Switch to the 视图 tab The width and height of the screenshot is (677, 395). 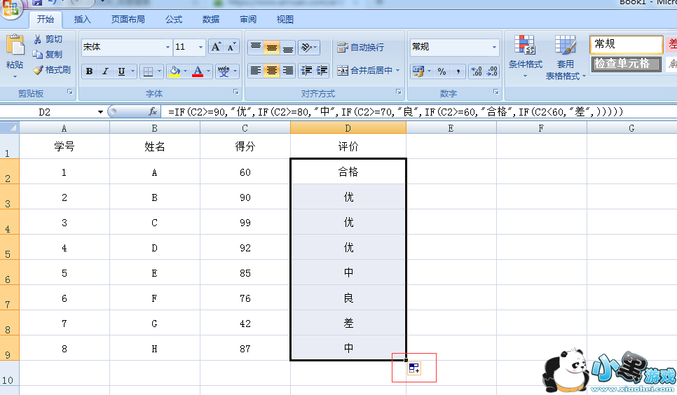click(x=285, y=20)
